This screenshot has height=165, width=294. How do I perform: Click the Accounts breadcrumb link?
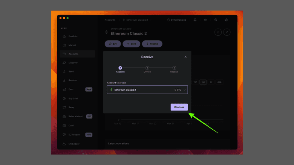[x=110, y=20]
